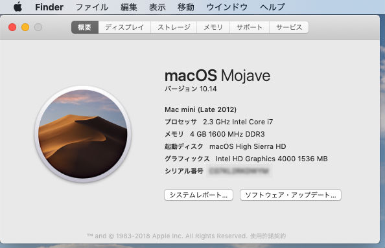Click the 2.3 GHz Intel Core i7 value

click(x=238, y=122)
